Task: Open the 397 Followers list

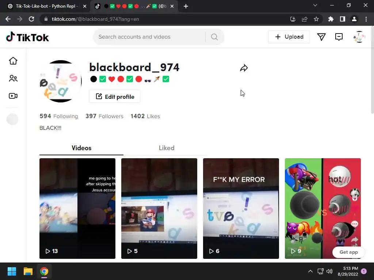Action: pos(104,116)
